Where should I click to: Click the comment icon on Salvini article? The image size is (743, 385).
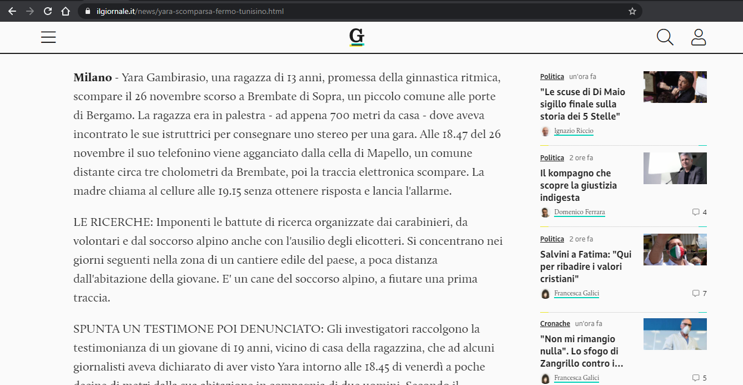click(695, 293)
